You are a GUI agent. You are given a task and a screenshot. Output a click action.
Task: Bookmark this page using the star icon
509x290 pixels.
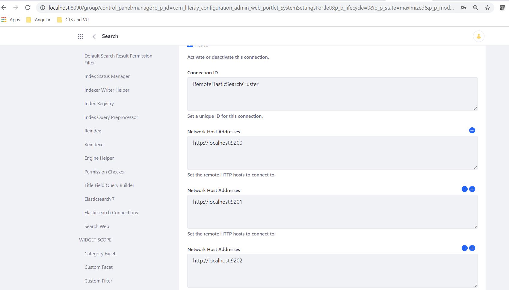(x=487, y=8)
